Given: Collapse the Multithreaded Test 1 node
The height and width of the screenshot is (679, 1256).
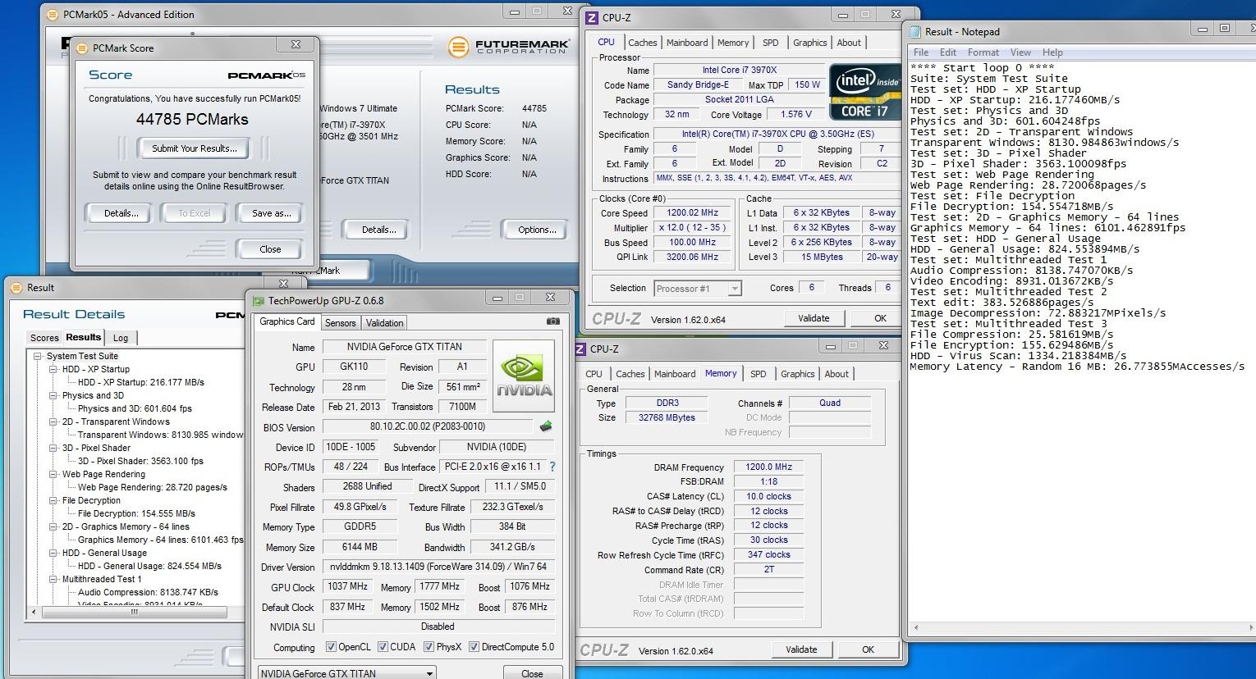Looking at the screenshot, I should (x=53, y=579).
